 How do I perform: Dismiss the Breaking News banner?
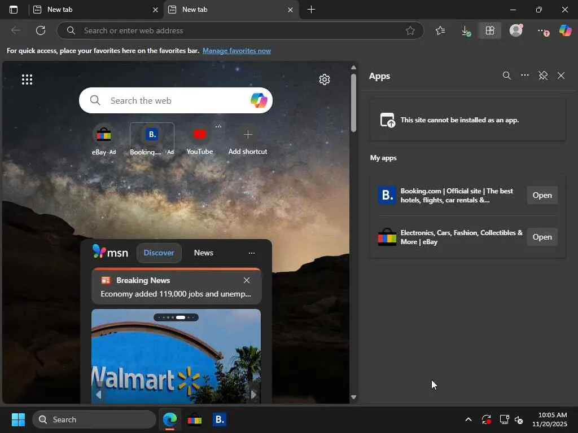[x=247, y=280]
